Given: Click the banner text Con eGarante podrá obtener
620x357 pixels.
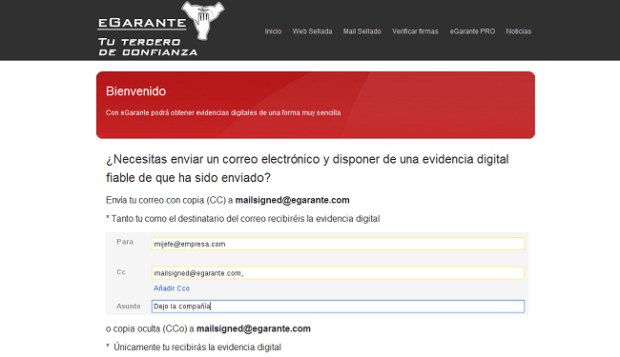Looking at the screenshot, I should (x=223, y=112).
